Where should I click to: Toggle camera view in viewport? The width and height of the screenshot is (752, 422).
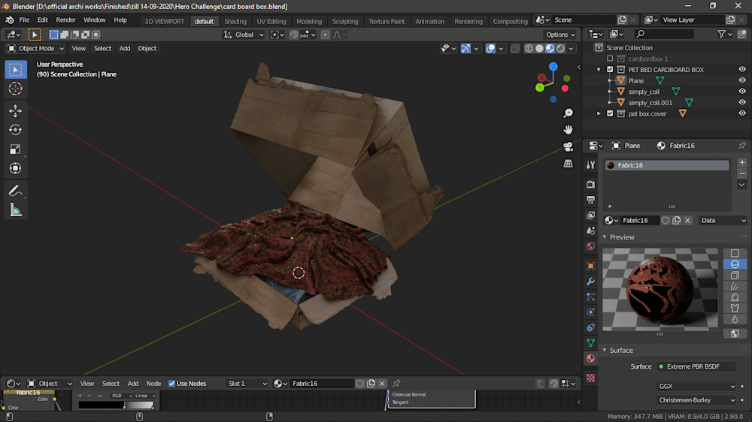tap(568, 146)
